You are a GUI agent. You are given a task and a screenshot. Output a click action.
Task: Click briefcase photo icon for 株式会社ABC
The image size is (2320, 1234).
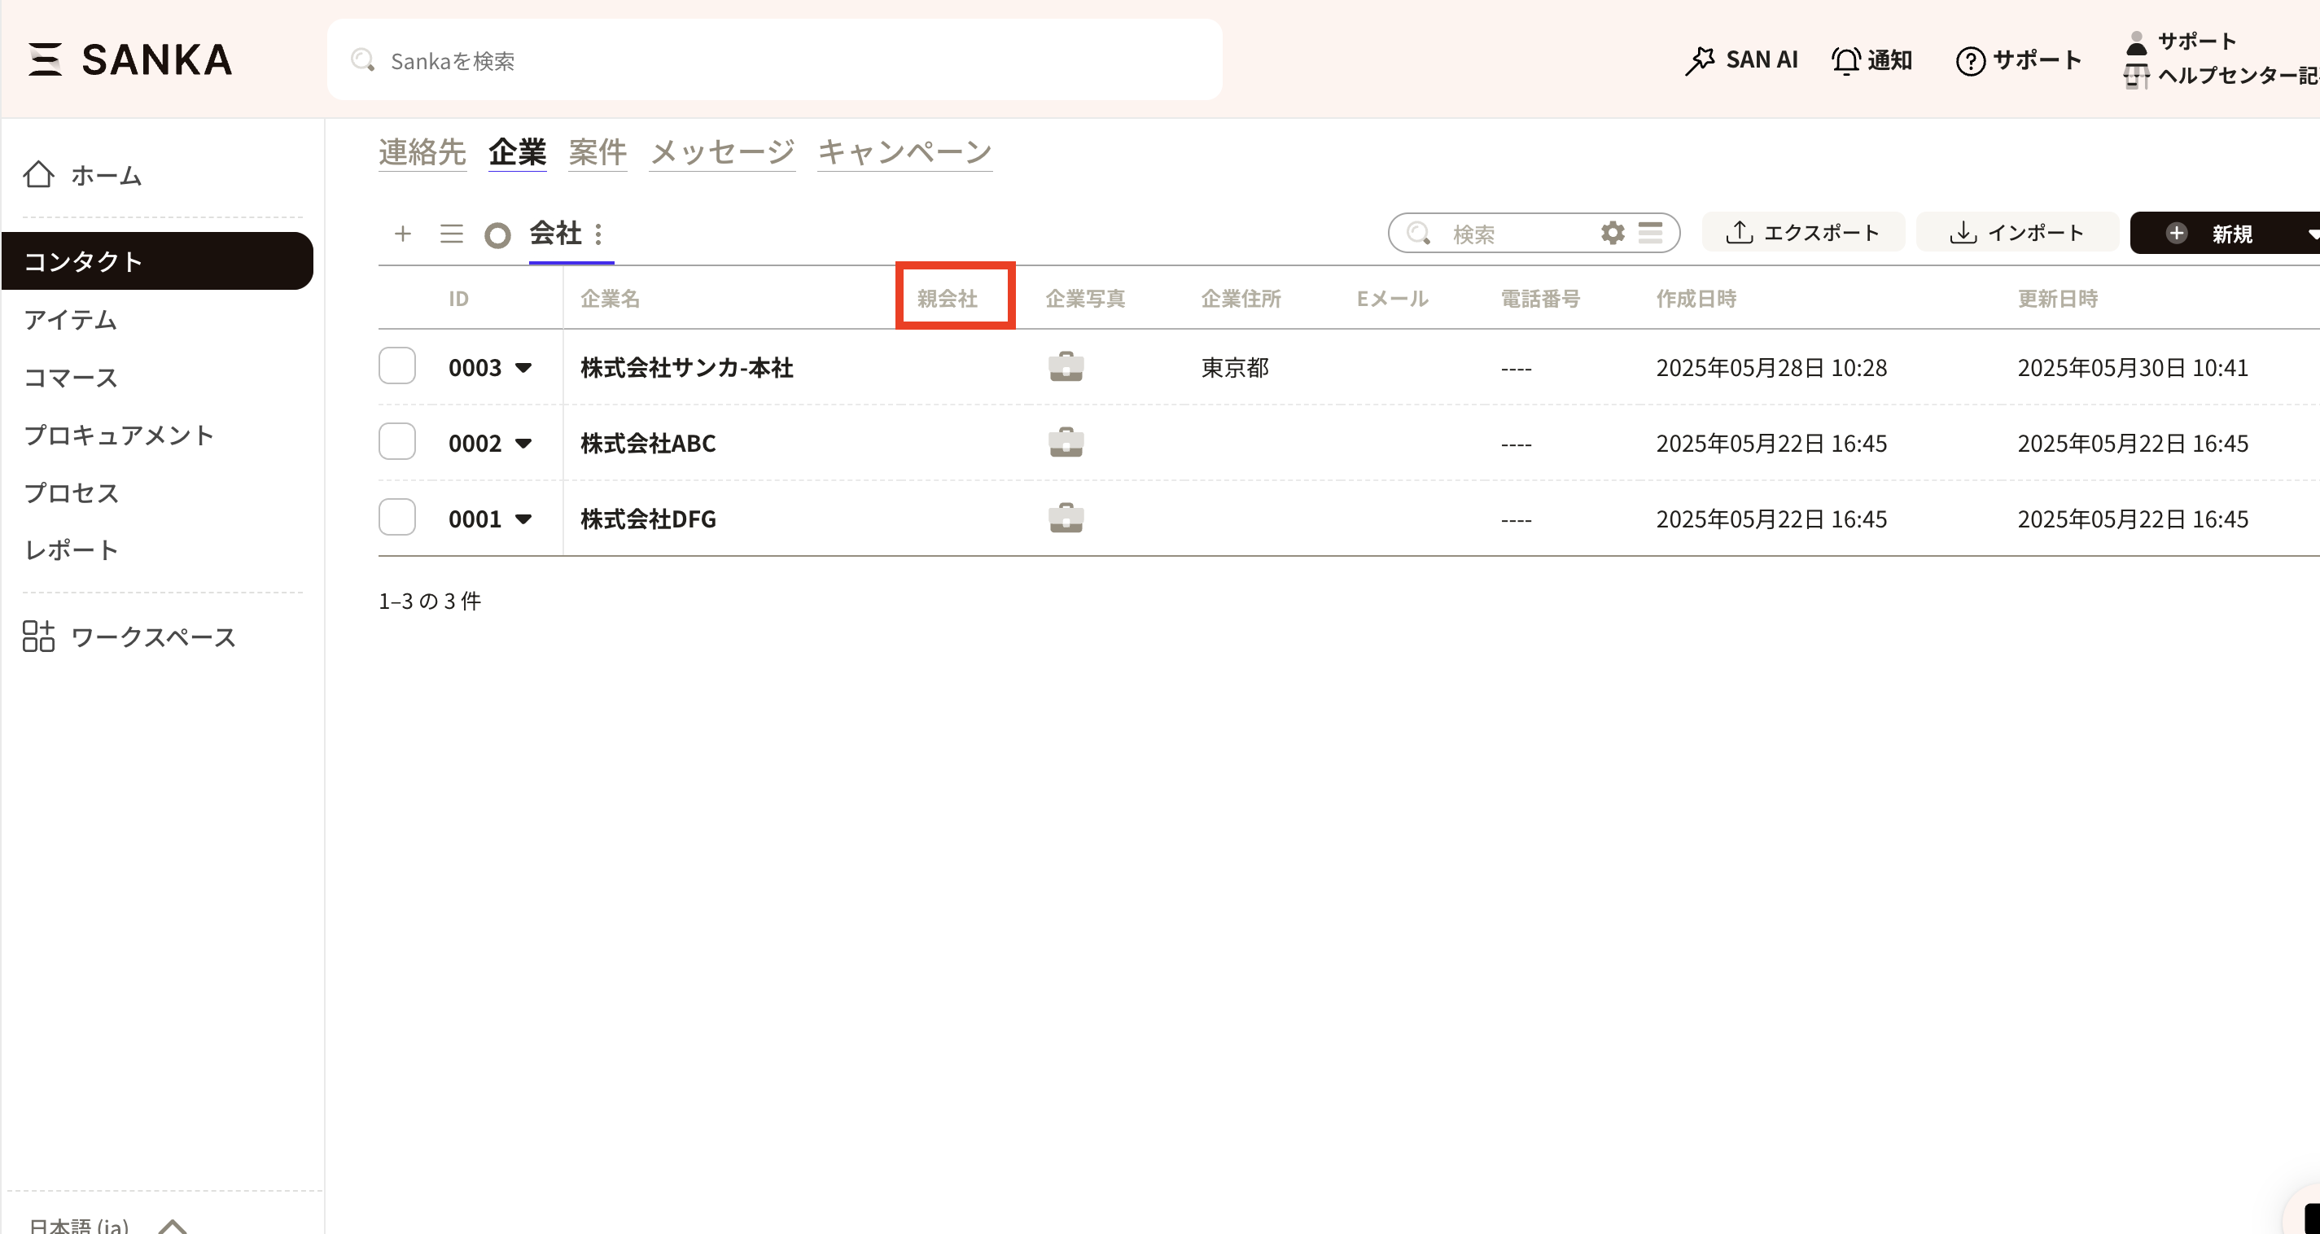tap(1066, 443)
